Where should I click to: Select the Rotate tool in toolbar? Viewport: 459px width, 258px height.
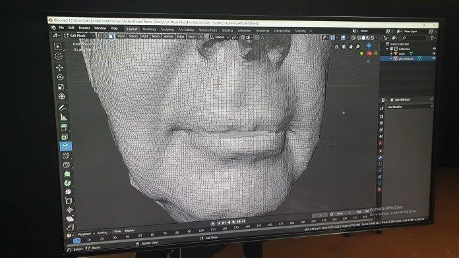coord(60,77)
